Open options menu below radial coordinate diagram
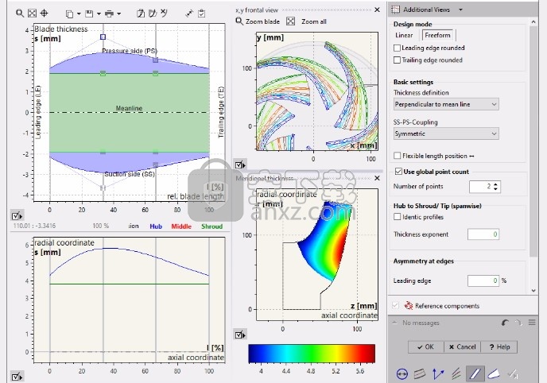Image resolution: width=547 pixels, height=383 pixels. [x=17, y=377]
